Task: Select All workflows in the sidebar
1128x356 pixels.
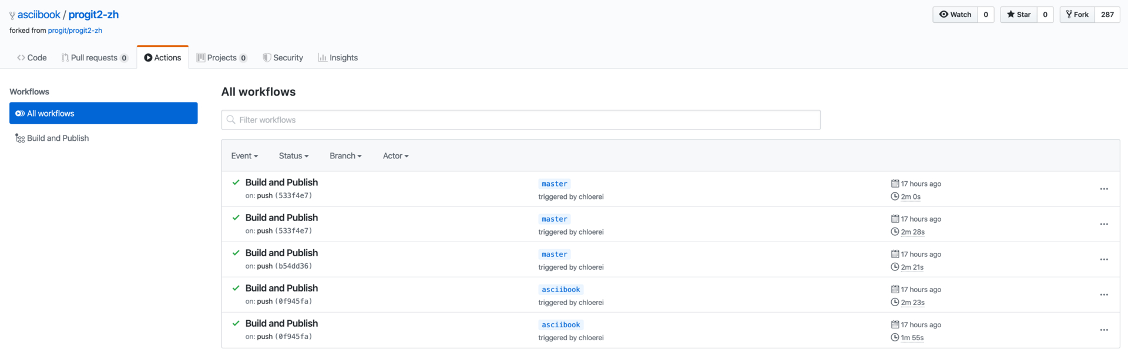Action: 103,113
